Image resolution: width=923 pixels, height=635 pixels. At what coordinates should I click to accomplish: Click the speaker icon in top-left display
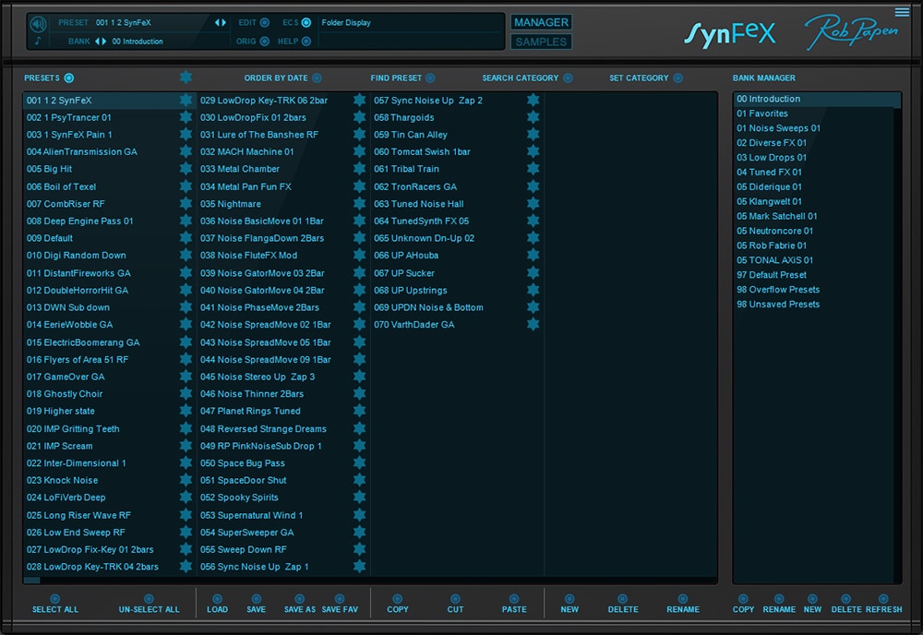point(38,24)
